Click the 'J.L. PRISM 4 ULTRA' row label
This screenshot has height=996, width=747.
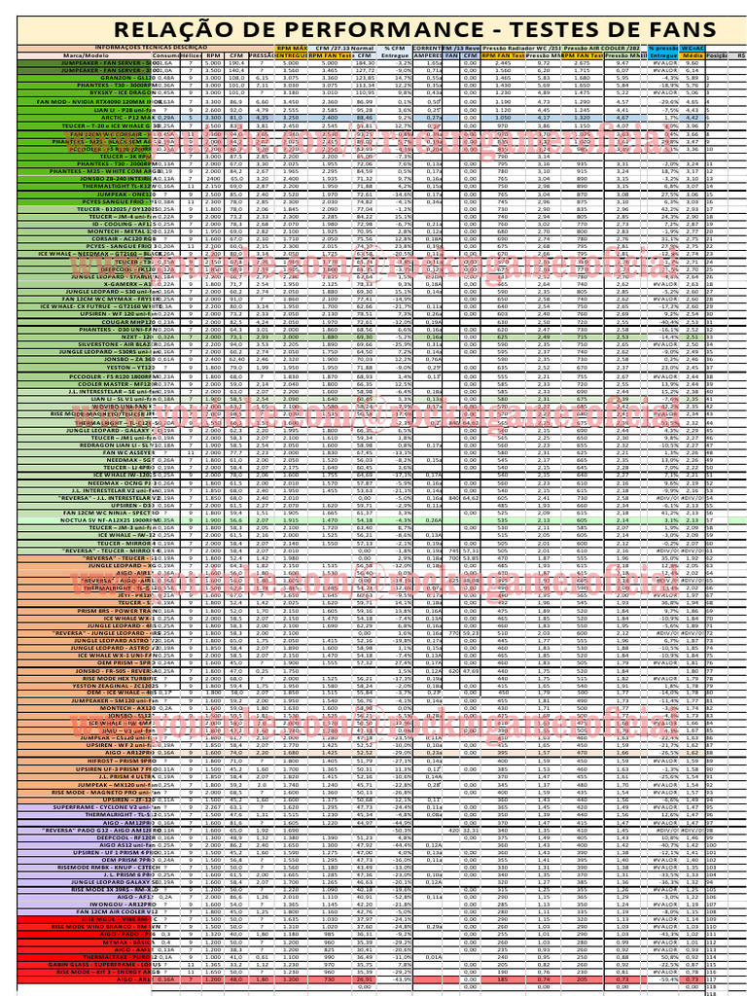coord(127,776)
